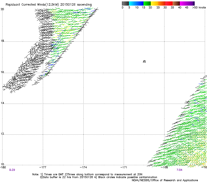
Task: Click the 'NOAA/NESDIS/Office of Research and Applications' credit
Action: pos(165,180)
